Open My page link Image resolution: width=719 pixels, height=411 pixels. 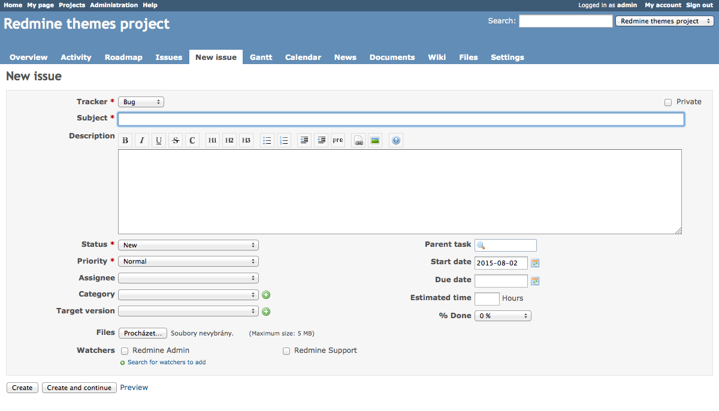tap(40, 5)
